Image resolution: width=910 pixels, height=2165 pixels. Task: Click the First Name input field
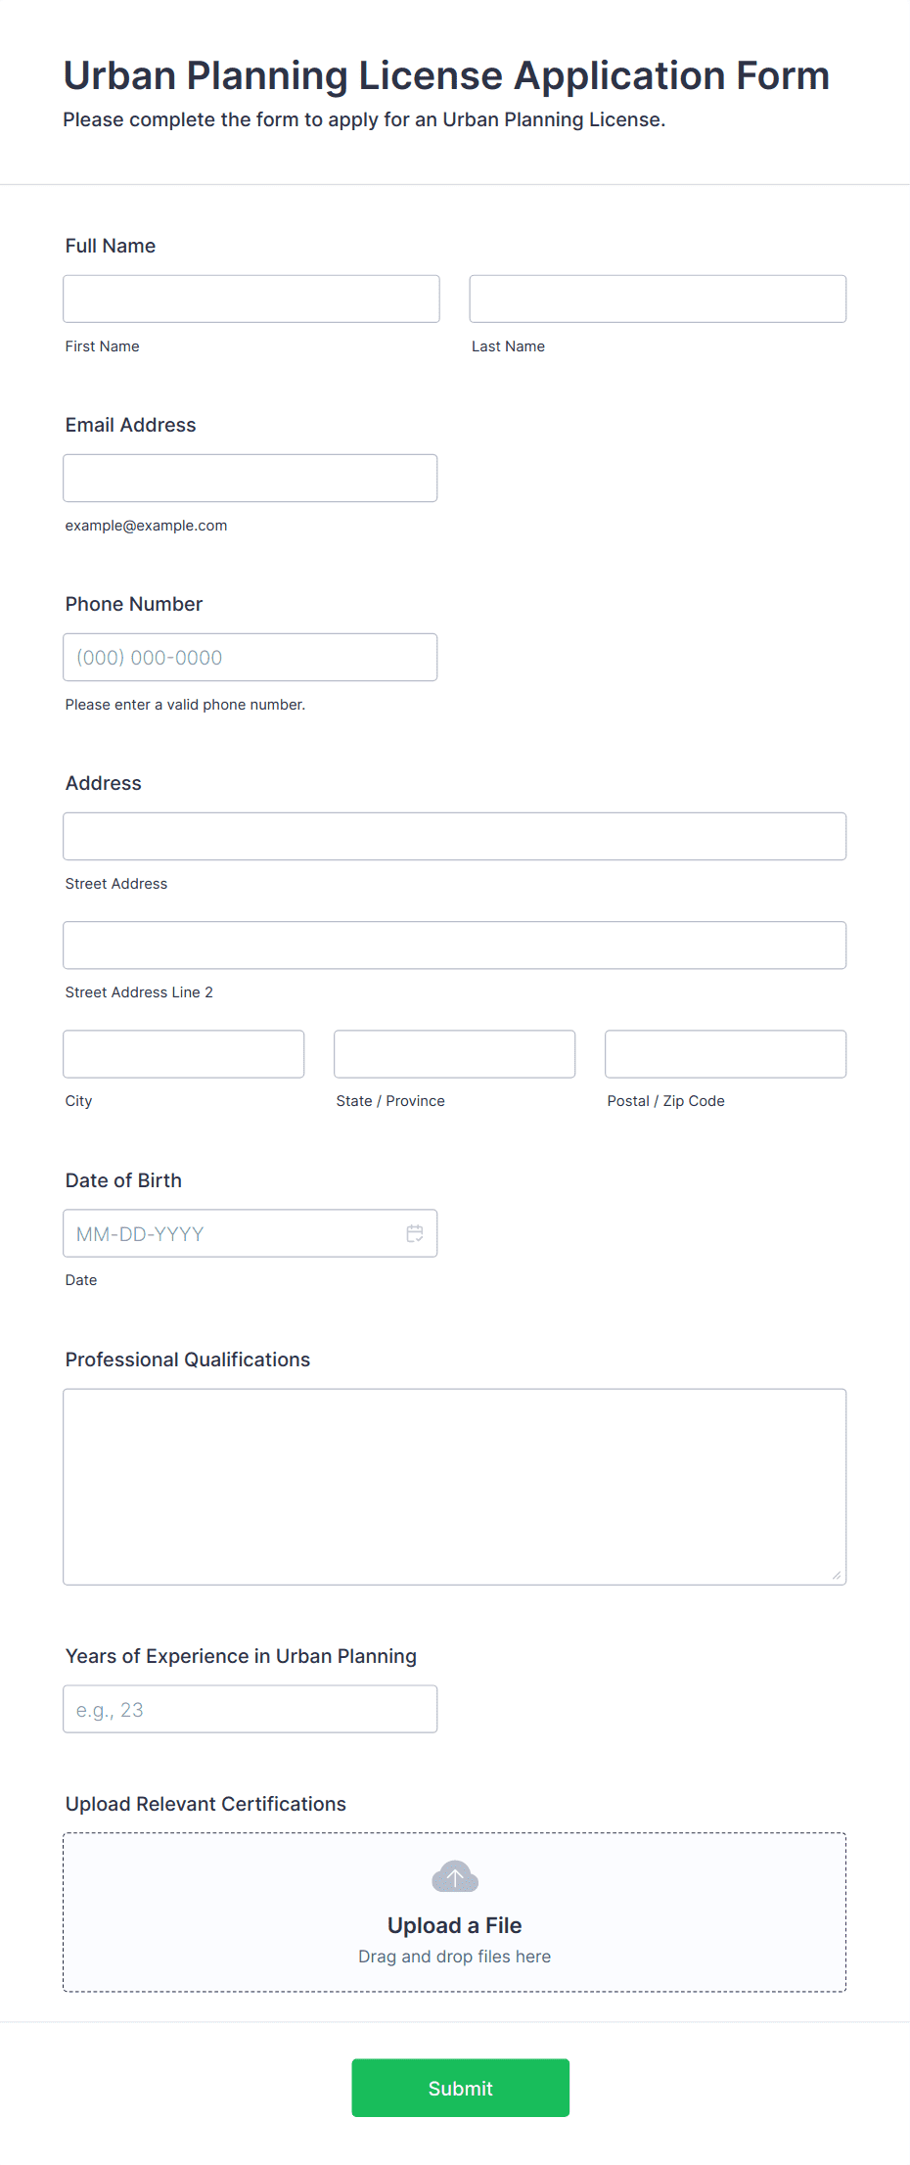point(251,299)
